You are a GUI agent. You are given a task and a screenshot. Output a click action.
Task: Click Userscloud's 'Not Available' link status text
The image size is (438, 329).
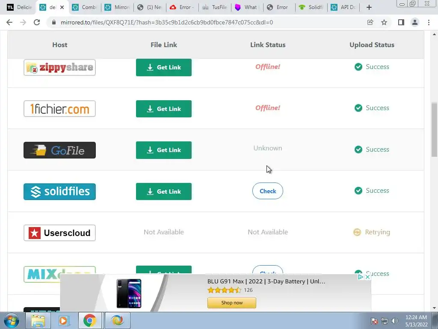(268, 232)
